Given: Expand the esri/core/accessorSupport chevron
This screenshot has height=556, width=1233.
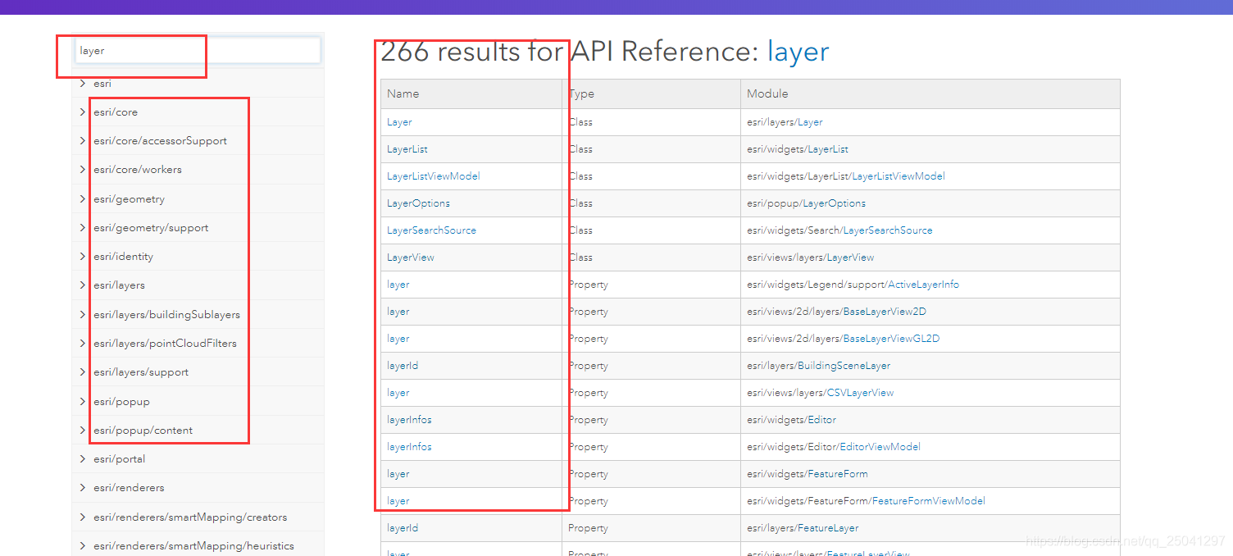Looking at the screenshot, I should click(83, 140).
